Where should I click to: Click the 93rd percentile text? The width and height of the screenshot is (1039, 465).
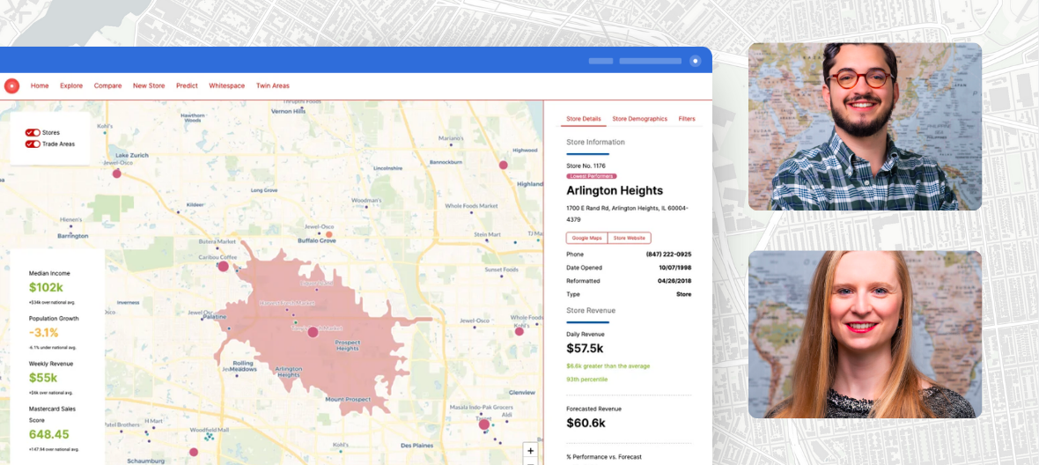[586, 380]
